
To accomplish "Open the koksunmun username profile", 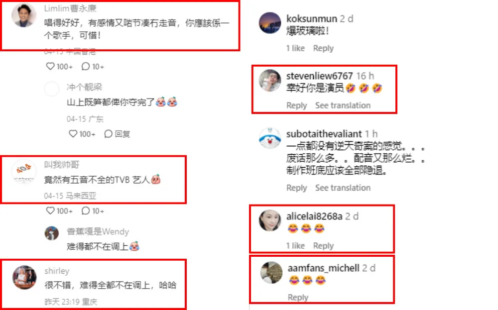I will pos(312,19).
